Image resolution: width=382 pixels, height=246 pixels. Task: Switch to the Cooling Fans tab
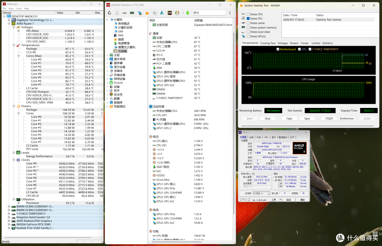(x=268, y=43)
